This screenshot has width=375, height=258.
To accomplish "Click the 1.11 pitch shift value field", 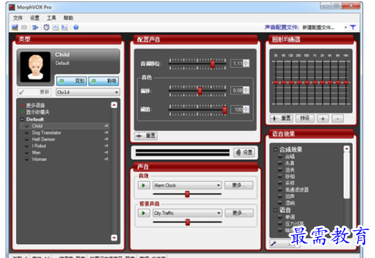I will [237, 63].
